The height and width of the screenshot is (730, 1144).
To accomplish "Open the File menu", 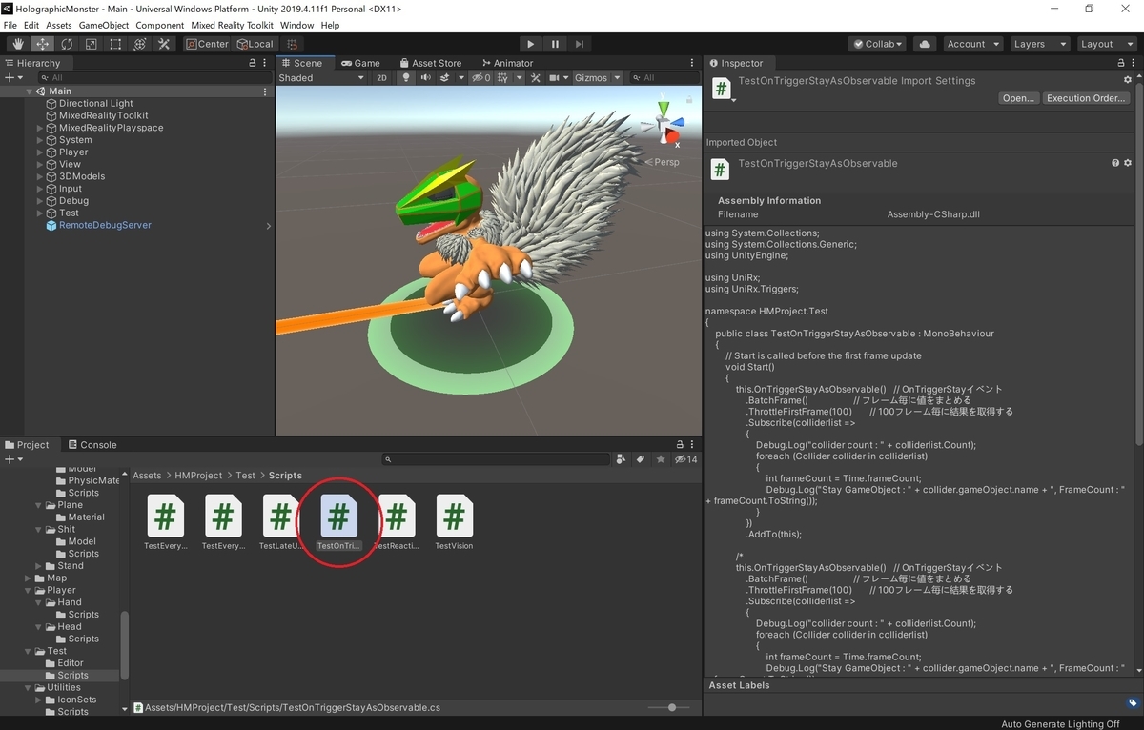I will pyautogui.click(x=10, y=25).
